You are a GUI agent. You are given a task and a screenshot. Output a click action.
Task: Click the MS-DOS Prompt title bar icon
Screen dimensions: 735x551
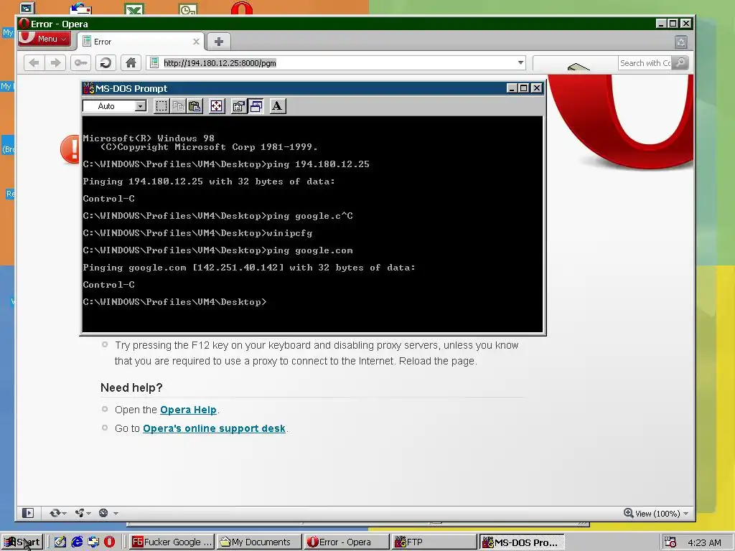88,88
